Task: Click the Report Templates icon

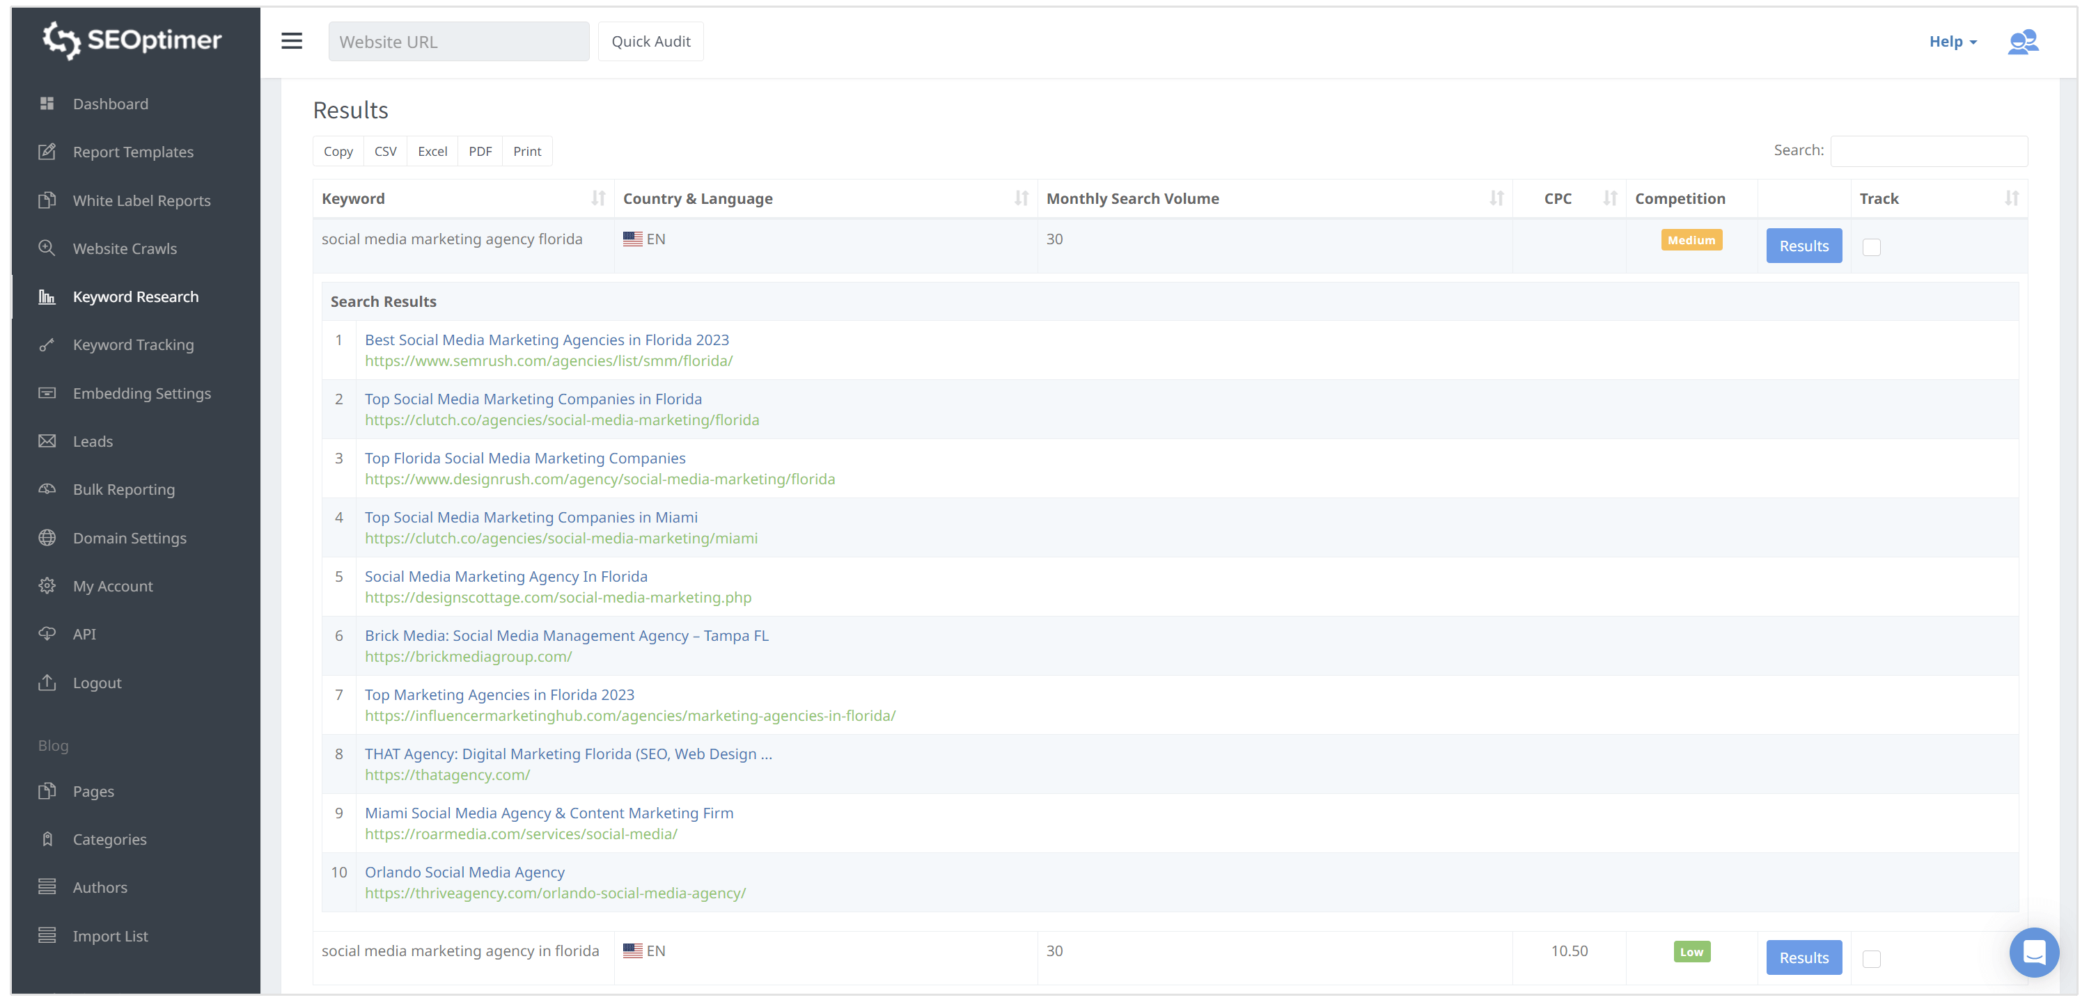Action: point(48,152)
